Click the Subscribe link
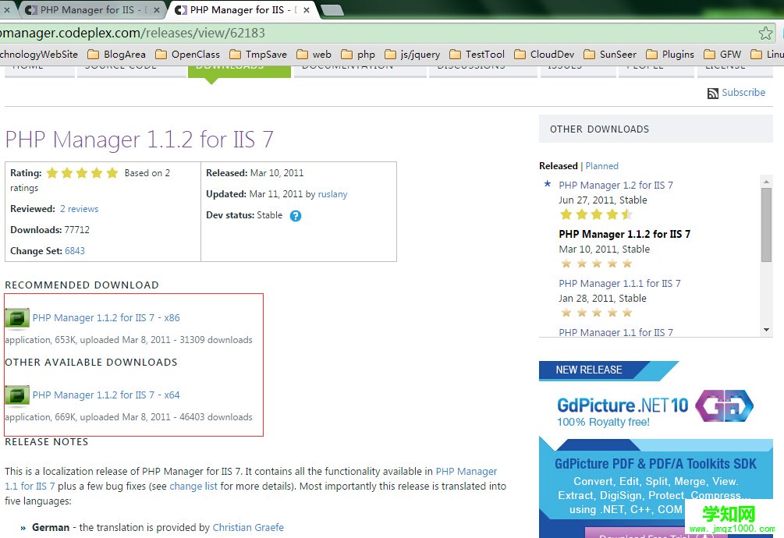 click(x=743, y=93)
